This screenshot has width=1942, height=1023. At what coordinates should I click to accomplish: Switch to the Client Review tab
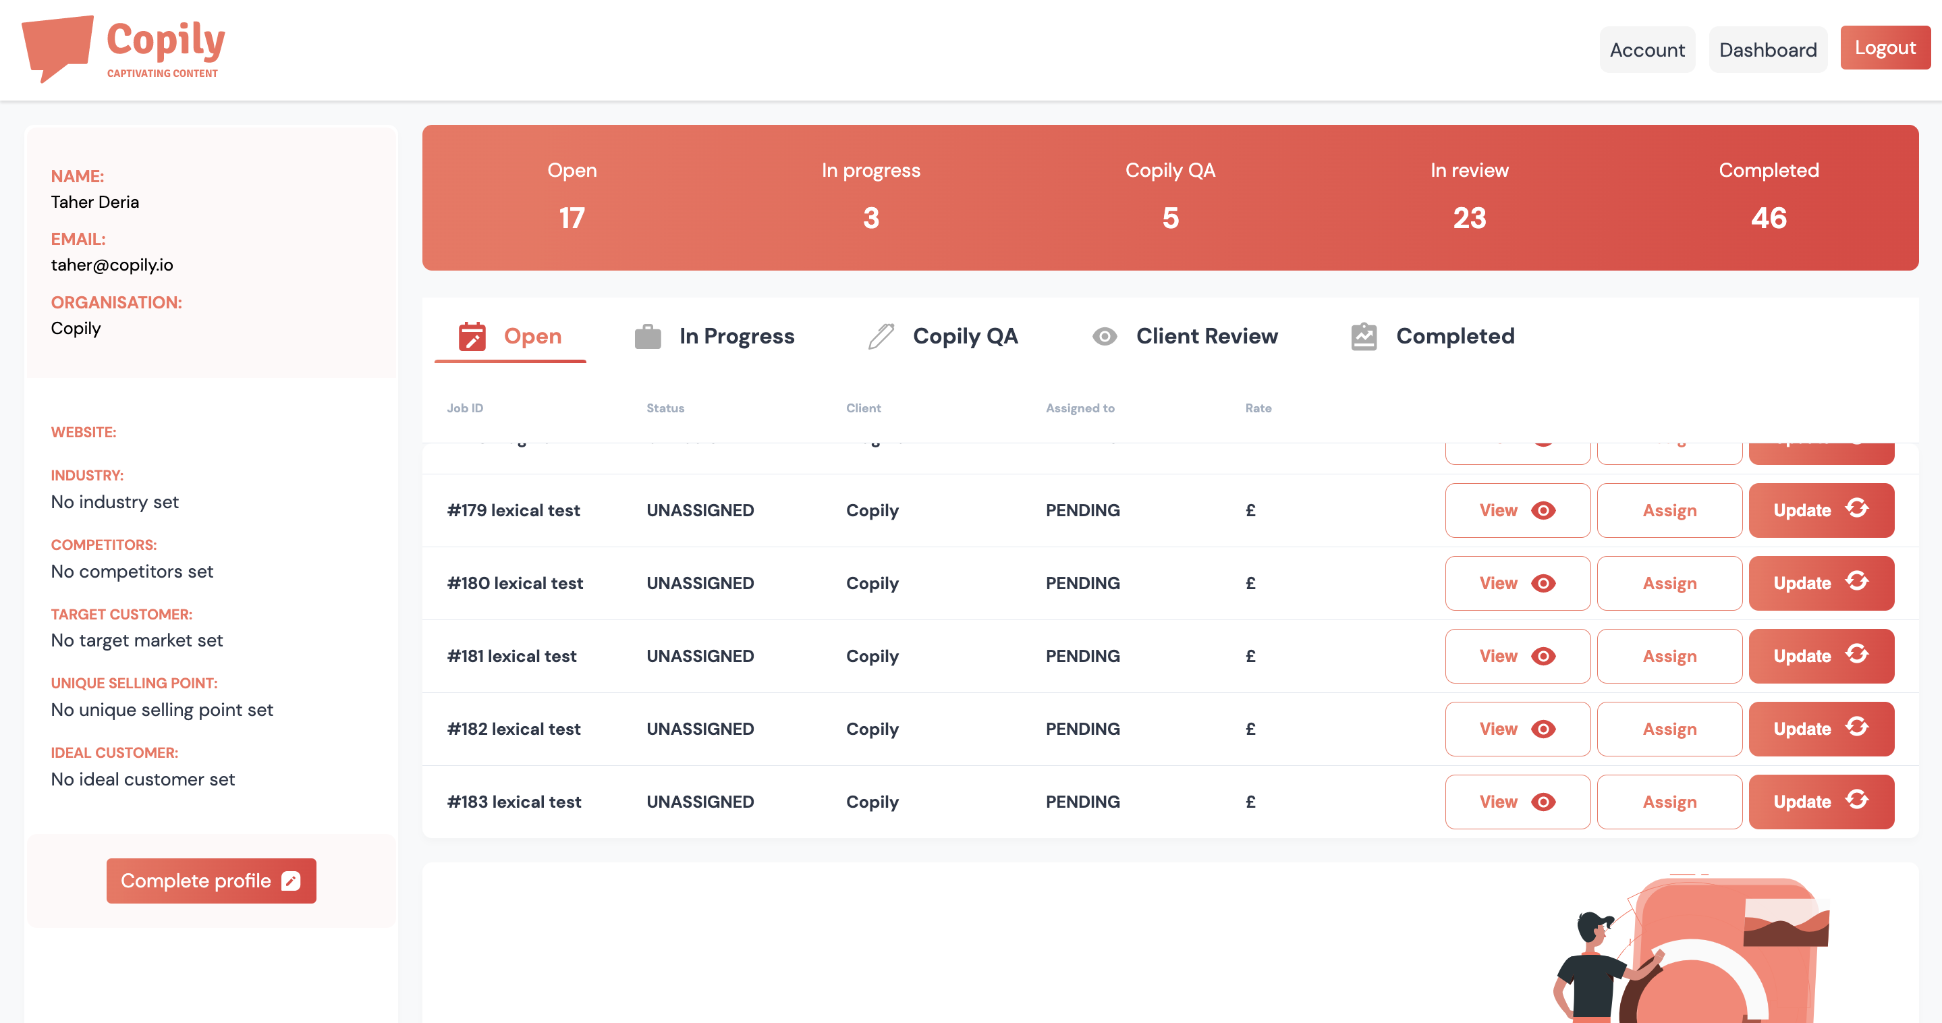pos(1184,336)
